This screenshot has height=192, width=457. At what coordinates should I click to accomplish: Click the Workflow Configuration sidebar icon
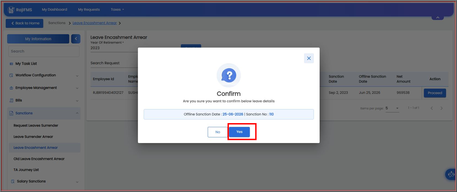11,75
